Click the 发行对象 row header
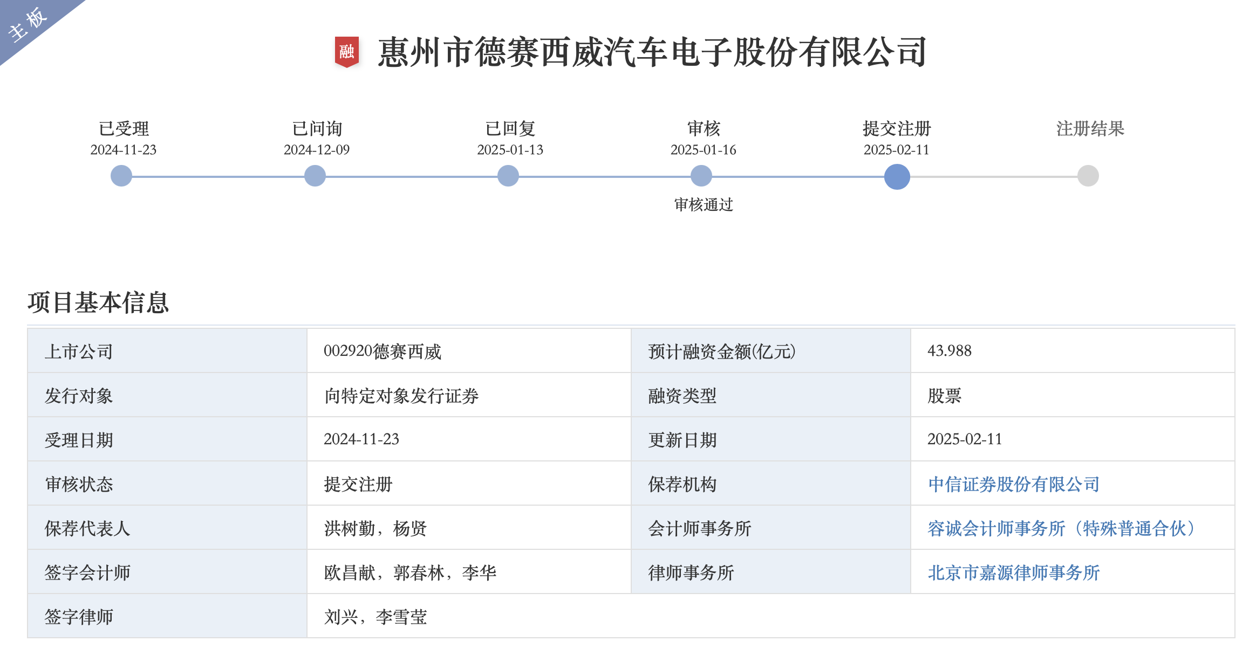 pos(167,395)
